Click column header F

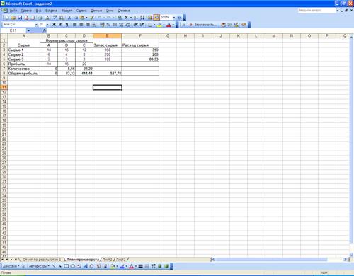[x=140, y=35]
